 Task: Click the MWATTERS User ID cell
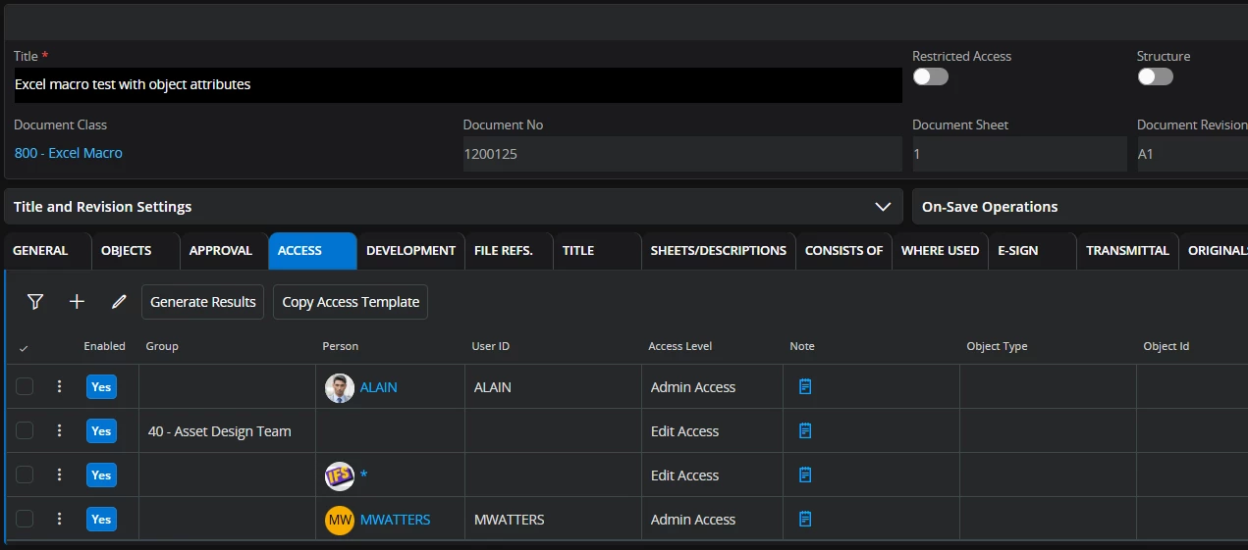(x=553, y=520)
